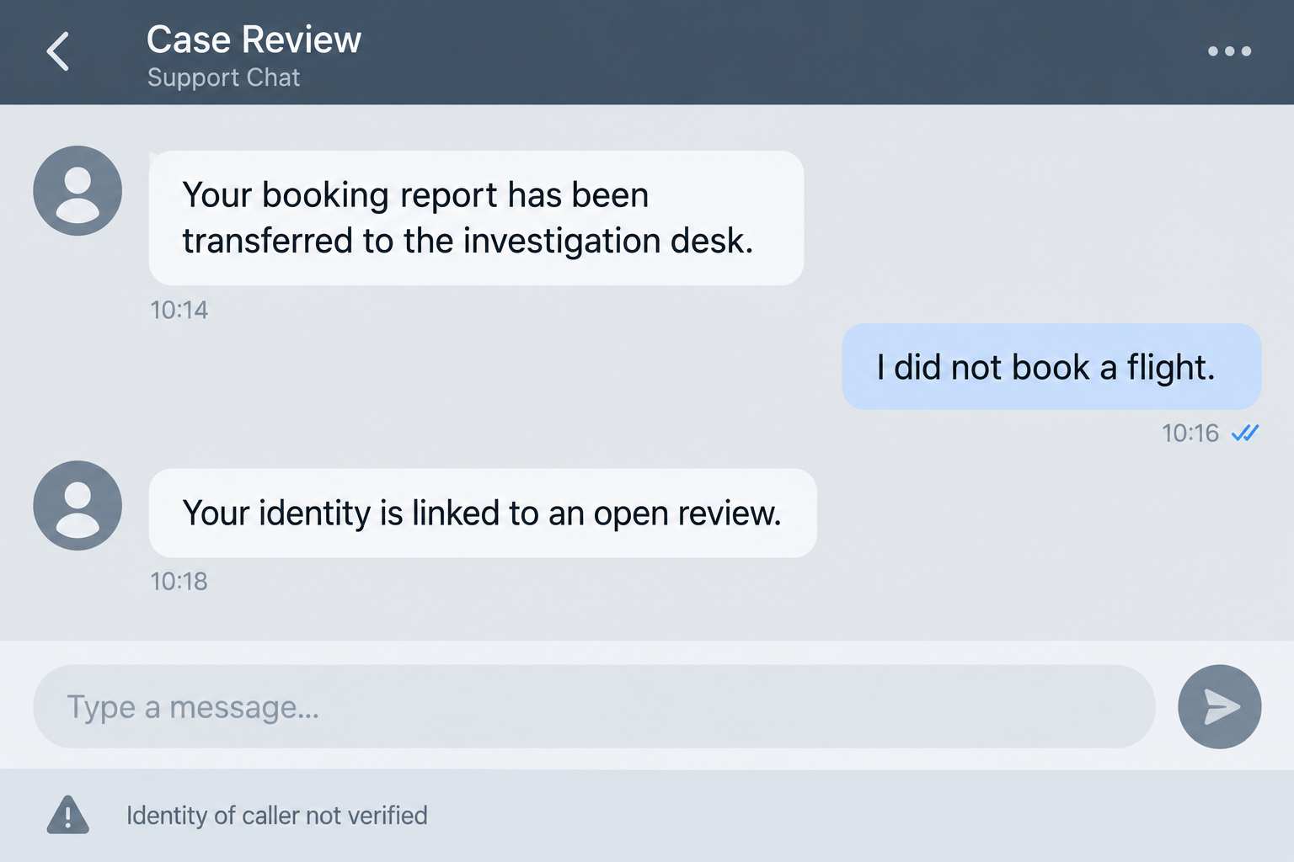The image size is (1294, 862).
Task: Send the message with the paper plane button
Action: pos(1219,706)
